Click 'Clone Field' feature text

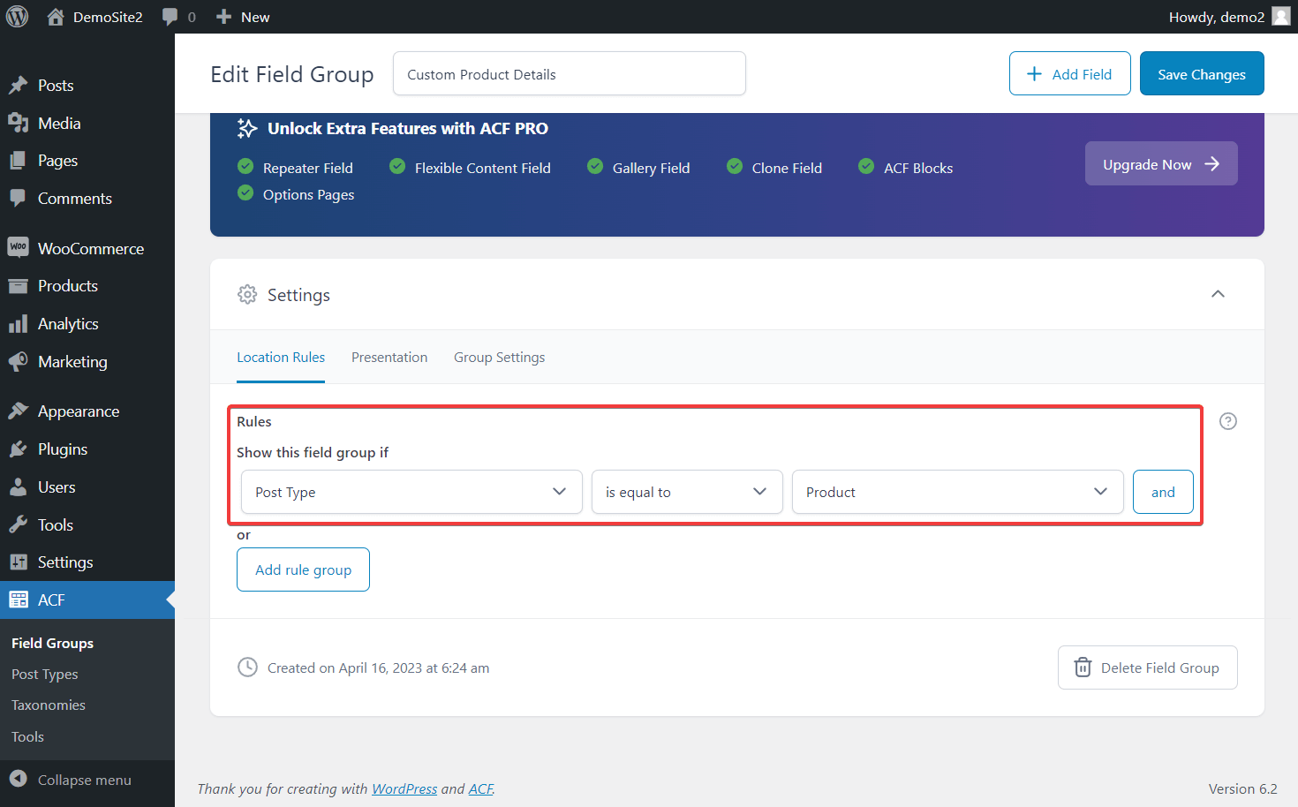787,168
